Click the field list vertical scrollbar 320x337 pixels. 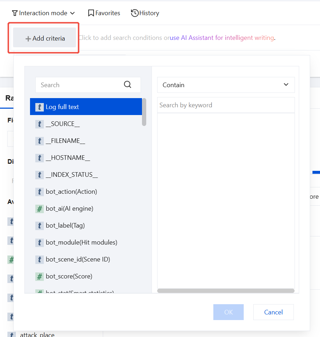click(x=144, y=112)
